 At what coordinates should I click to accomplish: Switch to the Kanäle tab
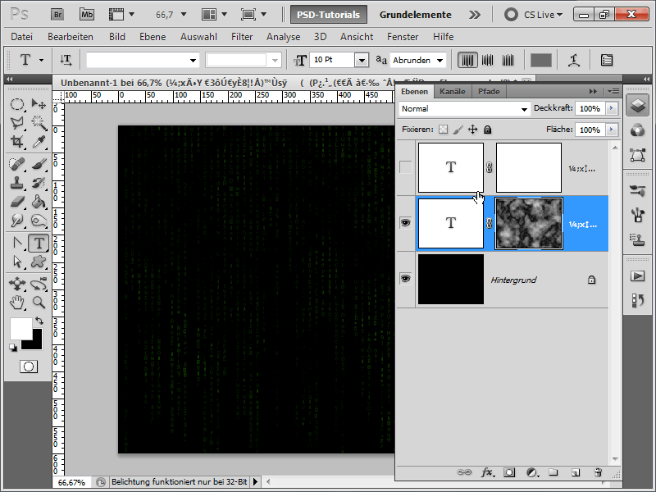point(453,92)
